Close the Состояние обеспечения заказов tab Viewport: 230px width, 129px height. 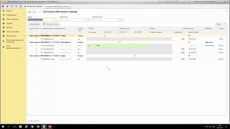pyautogui.click(x=70, y=6)
